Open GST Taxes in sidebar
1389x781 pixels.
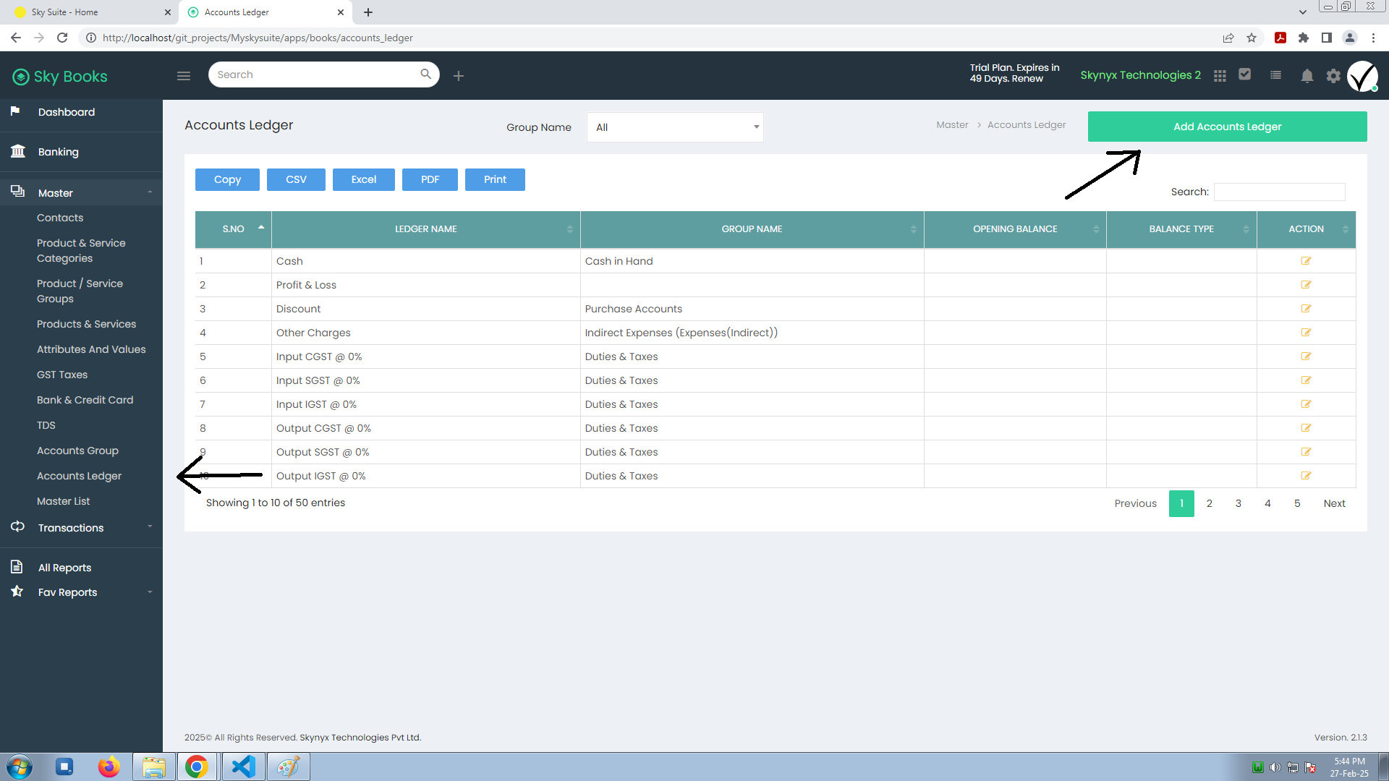[x=62, y=375]
